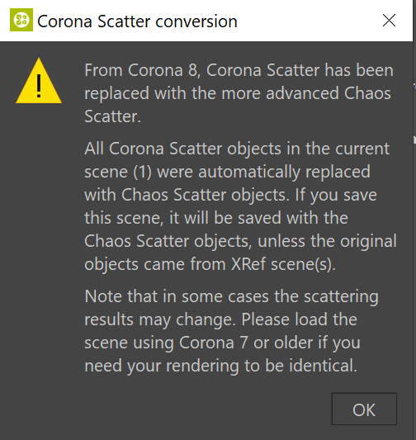Click the empty title bar area left of the X
416x440 pixels.
click(309, 21)
